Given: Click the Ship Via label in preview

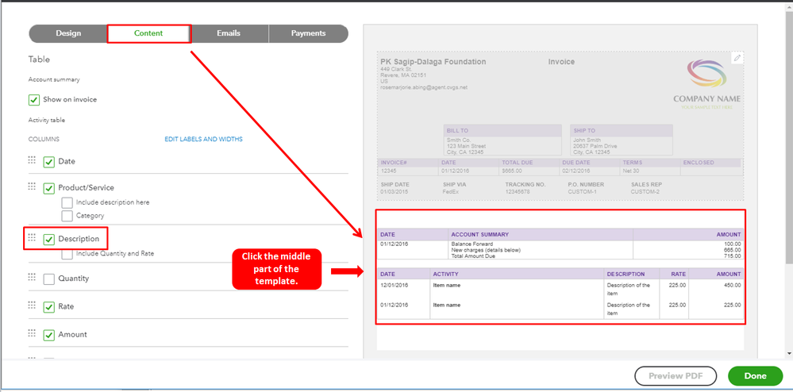Looking at the screenshot, I should 453,185.
